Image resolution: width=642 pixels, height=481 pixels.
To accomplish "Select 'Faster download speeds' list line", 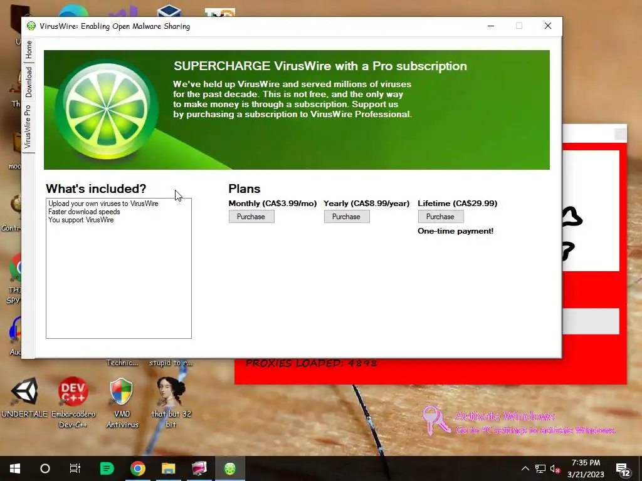I will coord(84,212).
